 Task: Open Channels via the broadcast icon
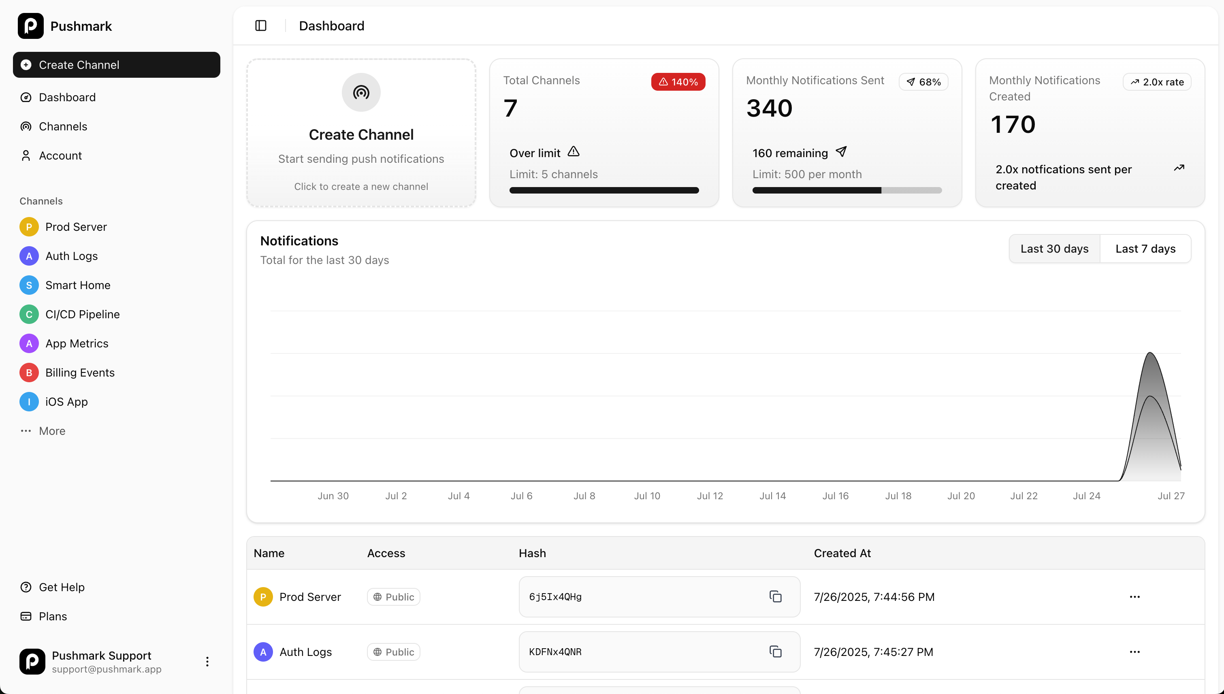tap(26, 126)
